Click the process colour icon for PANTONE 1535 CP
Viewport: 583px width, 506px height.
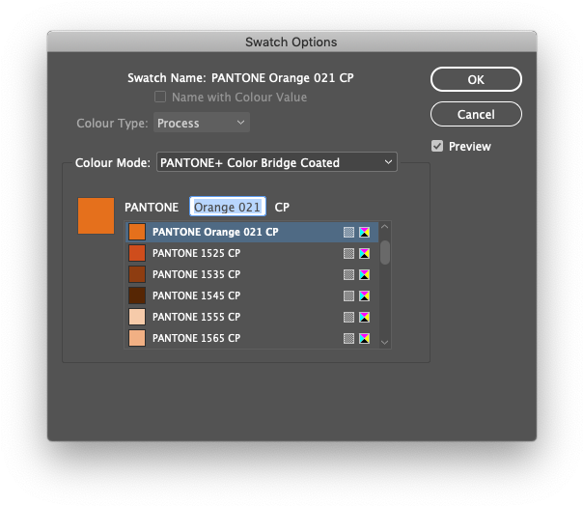coord(348,274)
